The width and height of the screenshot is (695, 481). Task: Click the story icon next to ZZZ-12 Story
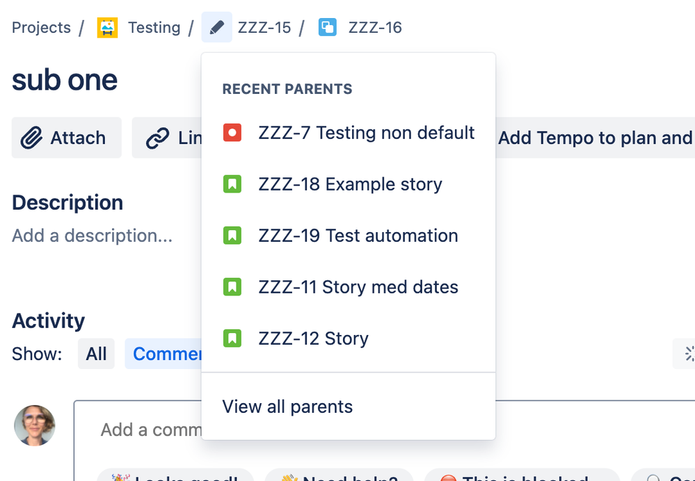[232, 338]
